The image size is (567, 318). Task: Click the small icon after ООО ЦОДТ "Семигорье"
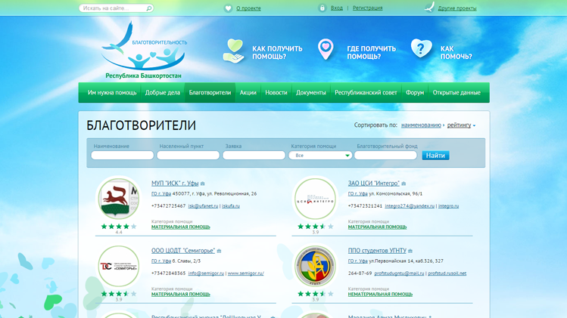click(x=219, y=251)
